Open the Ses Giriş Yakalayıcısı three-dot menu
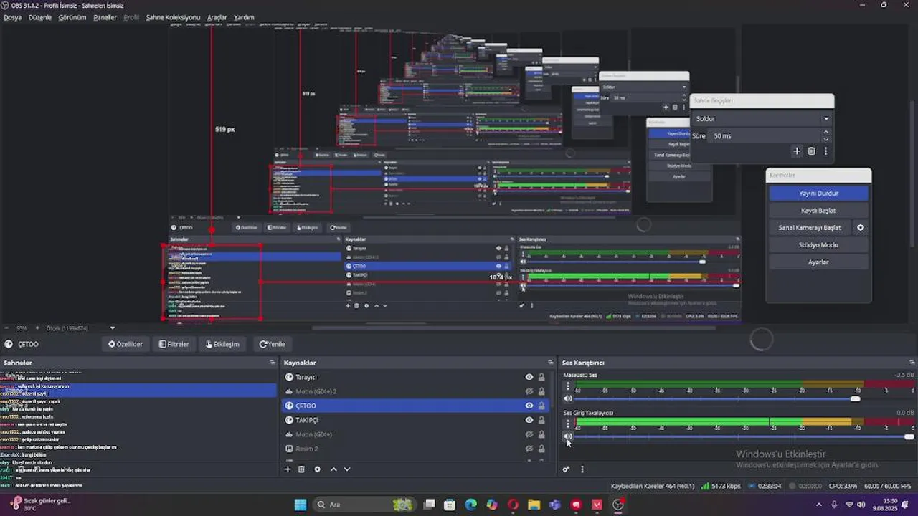The width and height of the screenshot is (918, 516). coord(568,424)
